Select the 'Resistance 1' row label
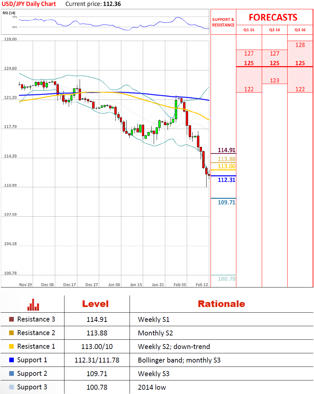This screenshot has height=394, width=314. [36, 346]
